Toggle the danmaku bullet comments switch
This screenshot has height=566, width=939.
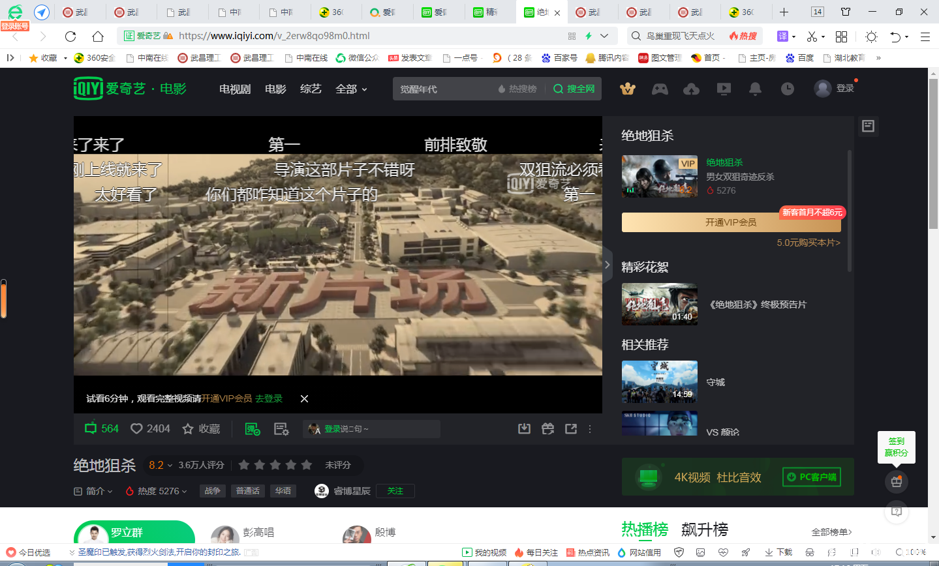pyautogui.click(x=253, y=428)
